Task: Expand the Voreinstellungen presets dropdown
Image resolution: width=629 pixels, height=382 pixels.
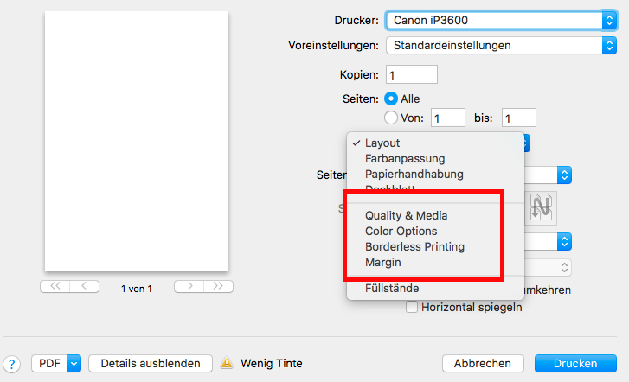Action: [502, 45]
